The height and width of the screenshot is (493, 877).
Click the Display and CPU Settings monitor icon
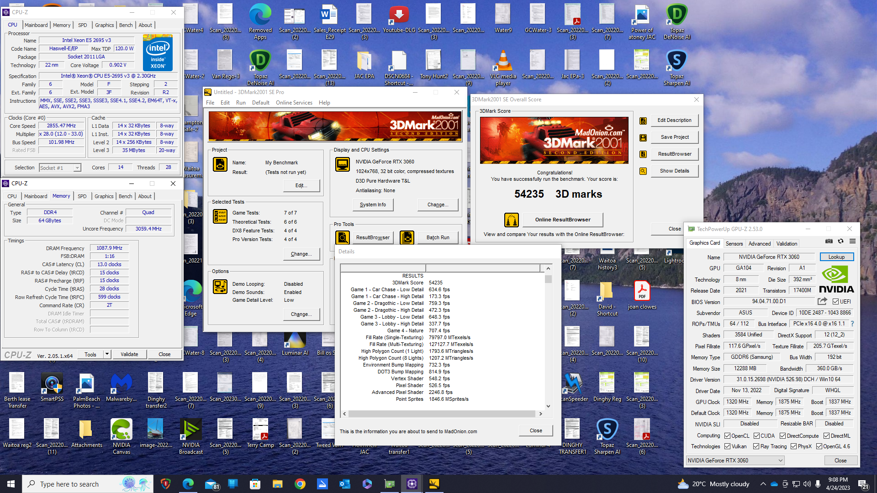343,164
